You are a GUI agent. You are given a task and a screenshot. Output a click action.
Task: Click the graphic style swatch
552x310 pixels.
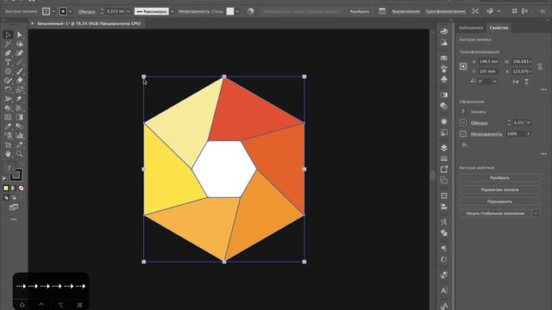[230, 11]
